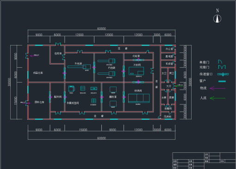The height and width of the screenshot is (169, 236).
Task: Click the 化验室 room label
Action: [136, 56]
